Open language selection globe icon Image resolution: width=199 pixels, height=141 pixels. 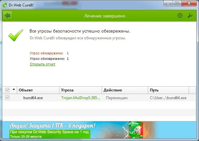[180, 16]
